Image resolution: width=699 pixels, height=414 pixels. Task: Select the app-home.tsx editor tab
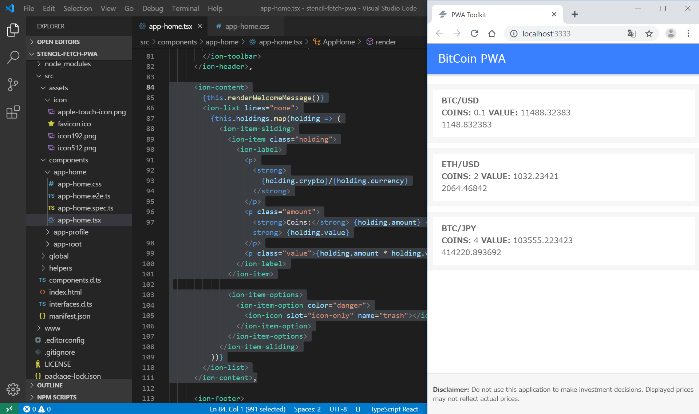click(x=170, y=26)
